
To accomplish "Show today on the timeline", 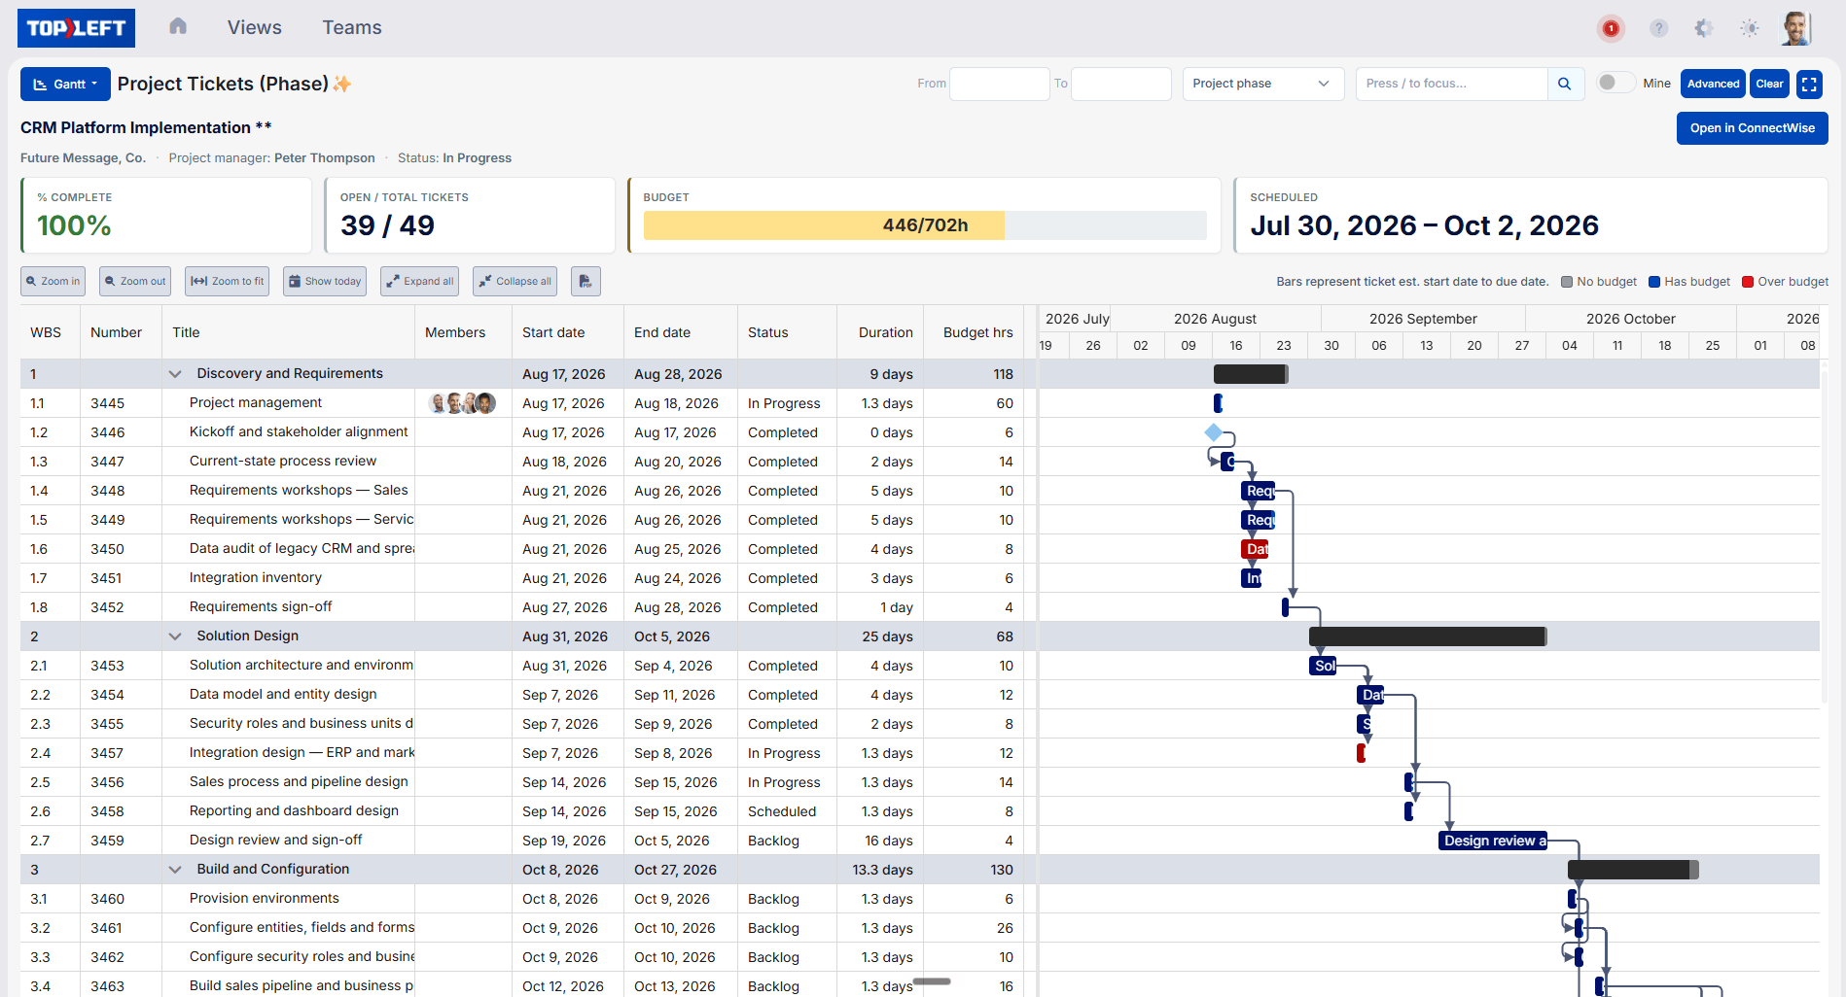I will point(325,281).
